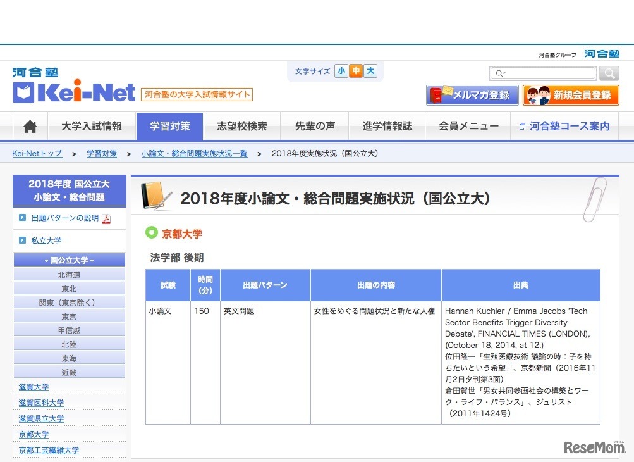Viewport: 634px width, 462px height.
Task: Click the 新規会員登録 people icon
Action: pos(539,95)
